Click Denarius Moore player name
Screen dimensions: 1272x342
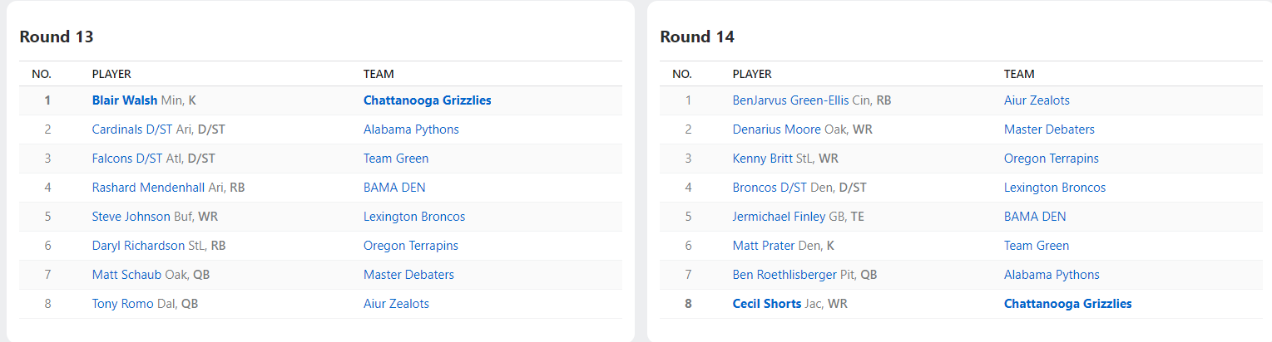(x=776, y=129)
